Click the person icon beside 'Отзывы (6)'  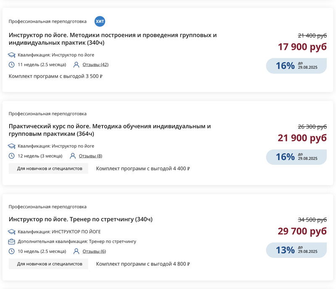(76, 251)
